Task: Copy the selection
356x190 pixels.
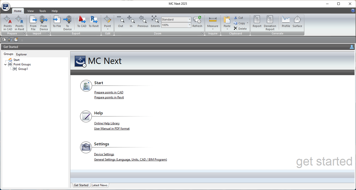Action: [x=239, y=23]
